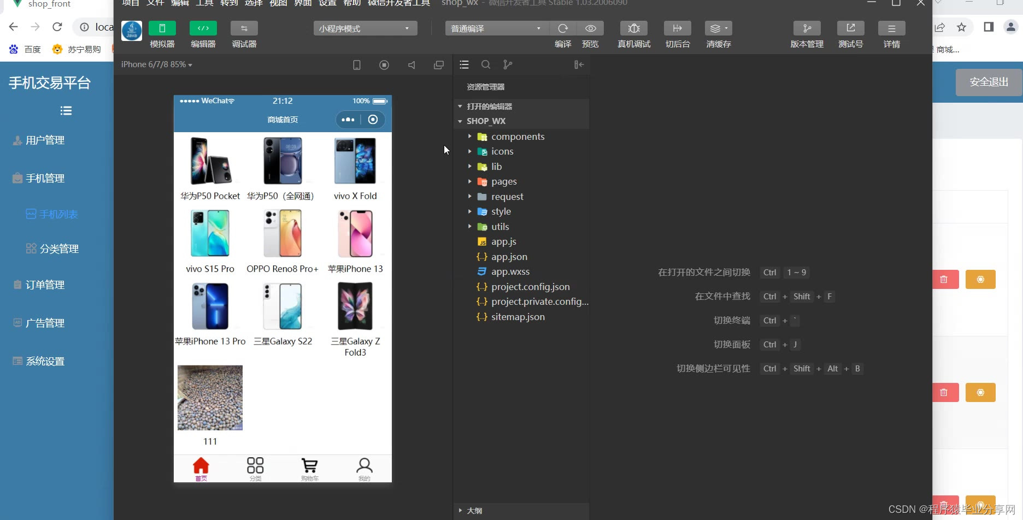Image resolution: width=1023 pixels, height=520 pixels.
Task: Toggle the simulator panel button
Action: pos(162,28)
